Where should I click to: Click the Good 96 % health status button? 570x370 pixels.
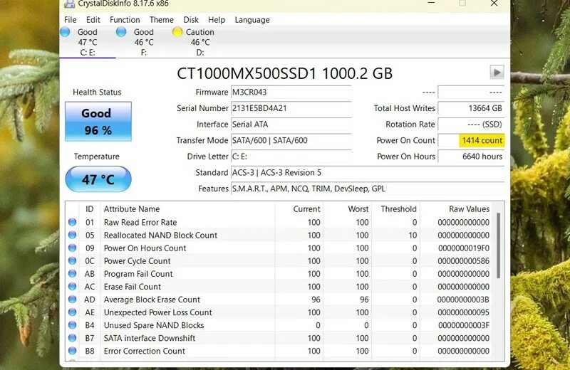point(98,121)
